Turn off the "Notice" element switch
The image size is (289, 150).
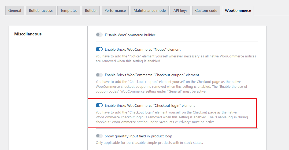point(99,49)
